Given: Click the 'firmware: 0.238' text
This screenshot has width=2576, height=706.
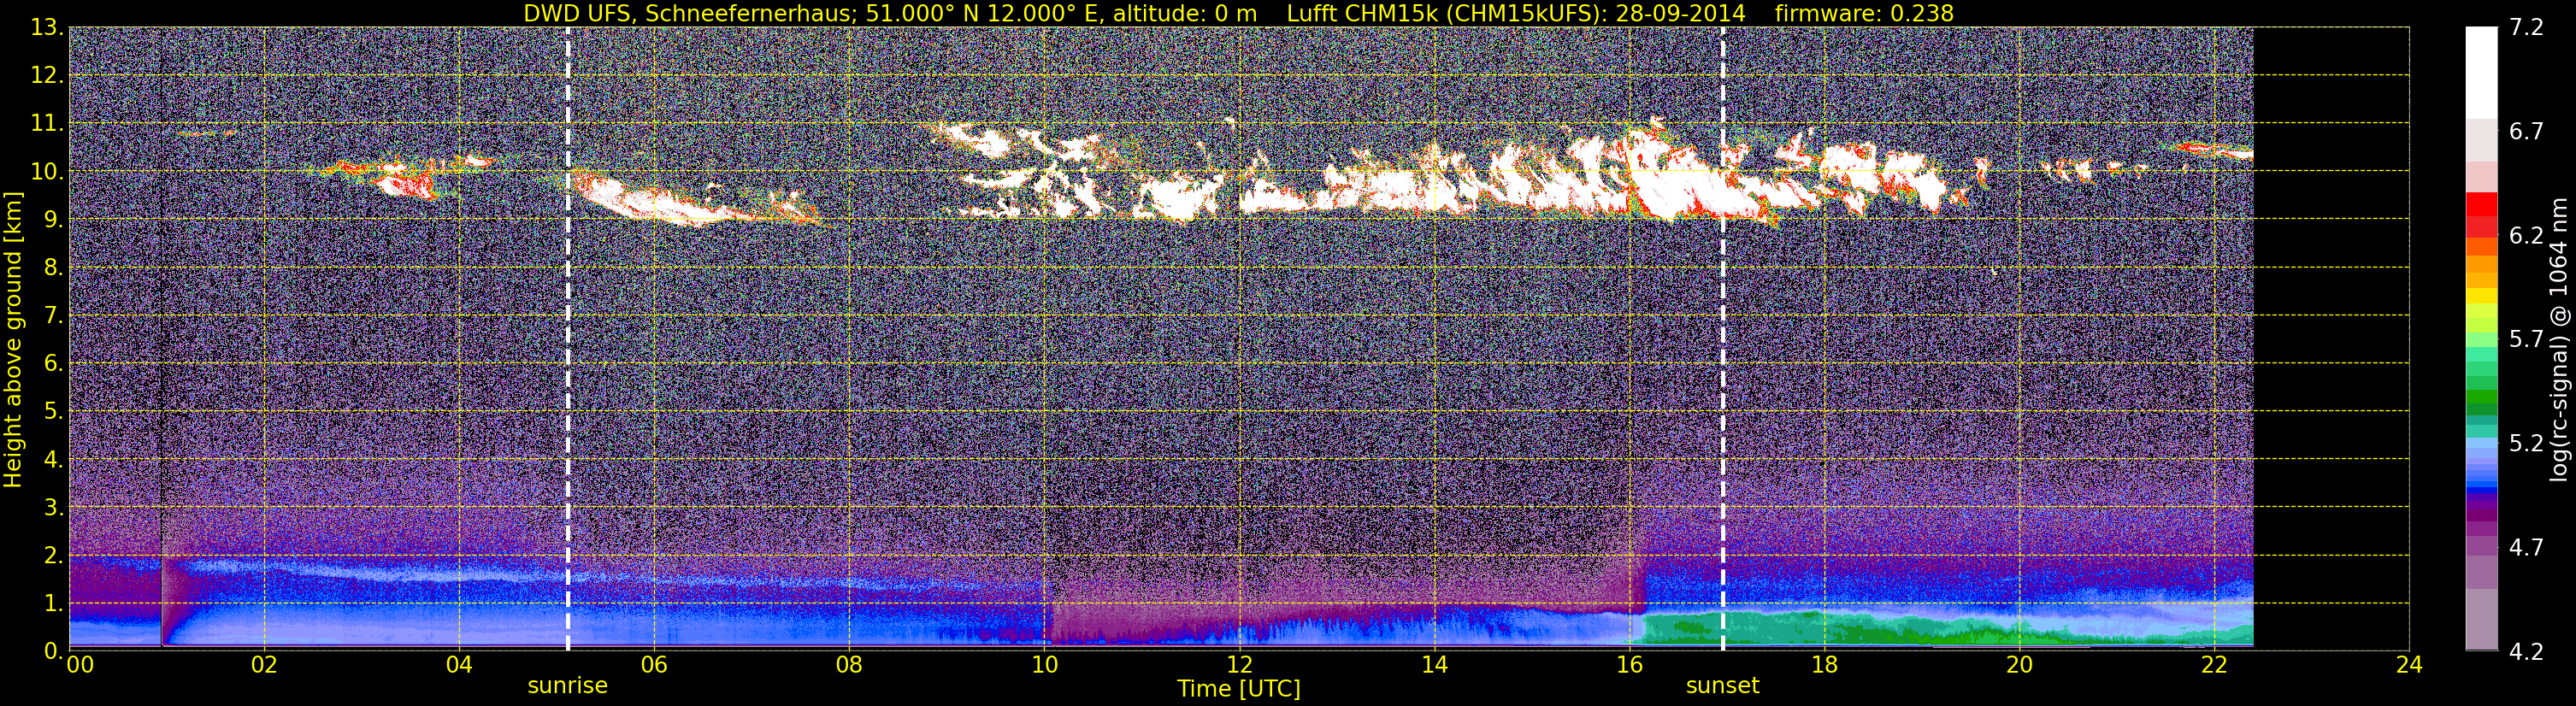Looking at the screenshot, I should tap(1864, 13).
